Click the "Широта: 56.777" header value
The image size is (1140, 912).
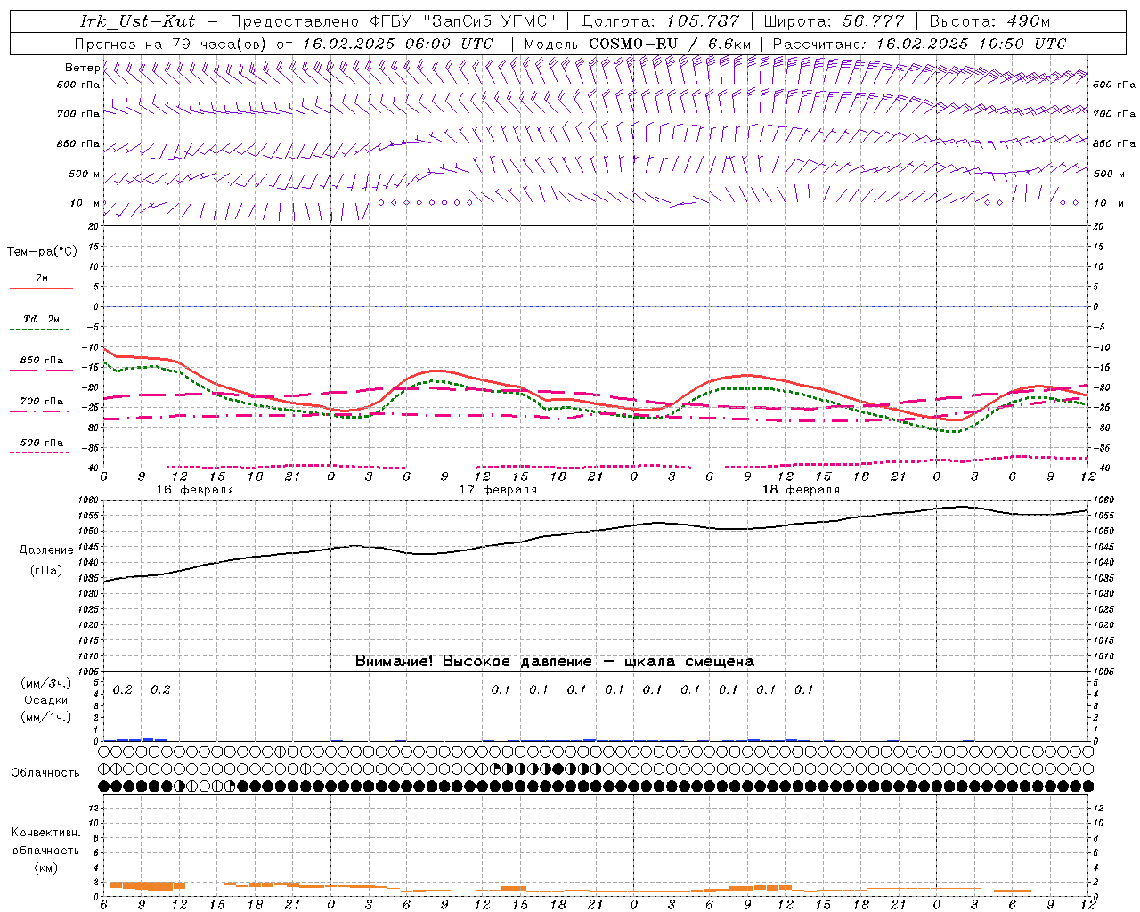coord(835,21)
